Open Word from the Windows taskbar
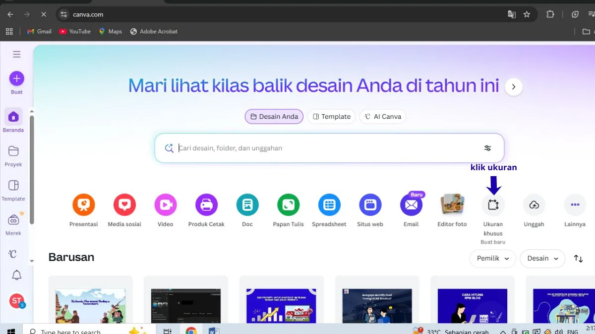The height and width of the screenshot is (334, 595). 214,331
